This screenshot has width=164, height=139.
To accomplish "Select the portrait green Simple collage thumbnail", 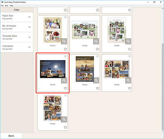I will (x=117, y=30).
